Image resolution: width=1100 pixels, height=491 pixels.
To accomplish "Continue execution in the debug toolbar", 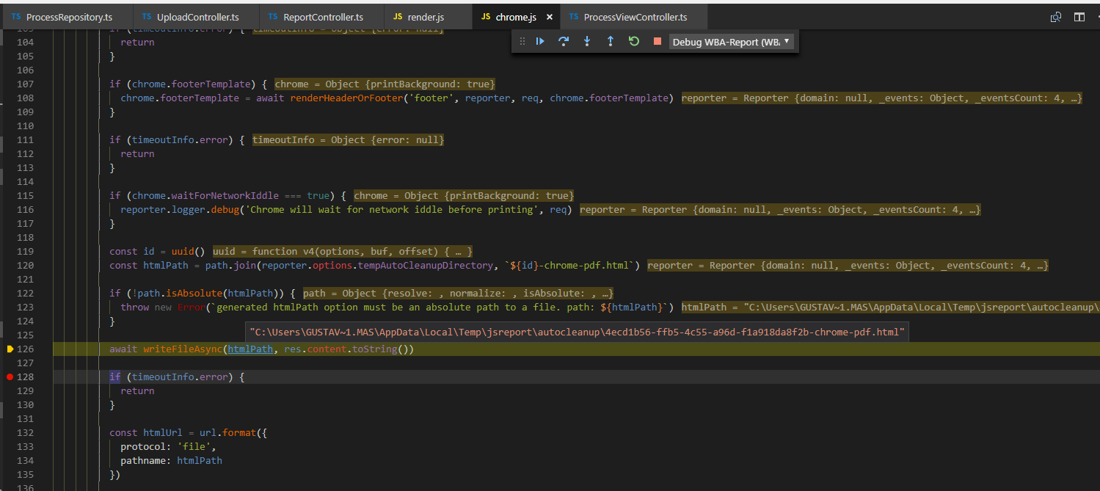I will (x=540, y=41).
